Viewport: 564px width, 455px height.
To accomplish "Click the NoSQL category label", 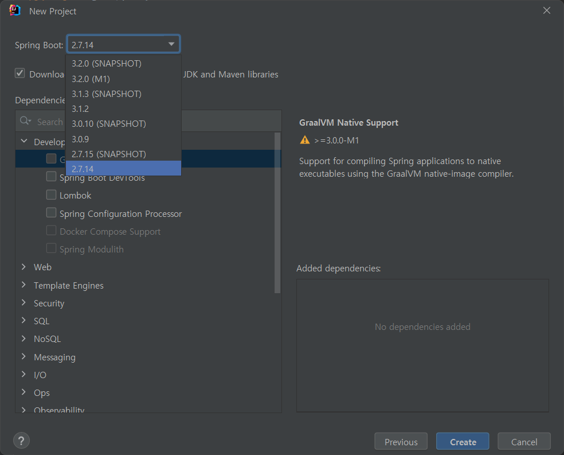I will (47, 339).
